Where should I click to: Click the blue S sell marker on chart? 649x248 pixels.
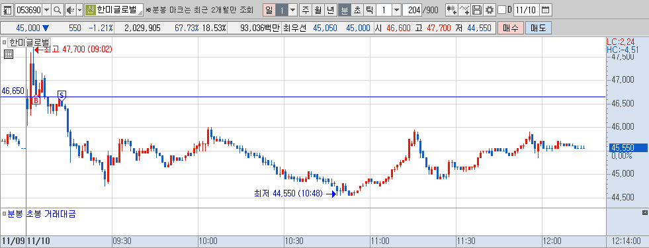click(62, 95)
